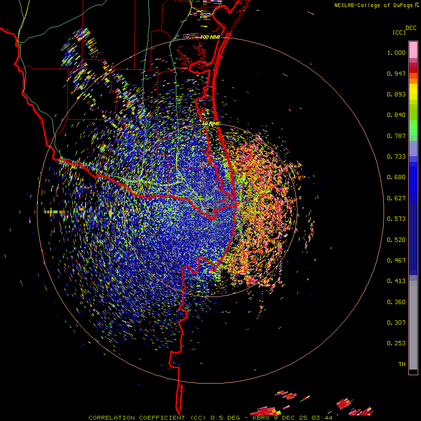Screen dimensions: 421x421
Task: Pick the pink segment atop the color bar
Action: pos(413,50)
